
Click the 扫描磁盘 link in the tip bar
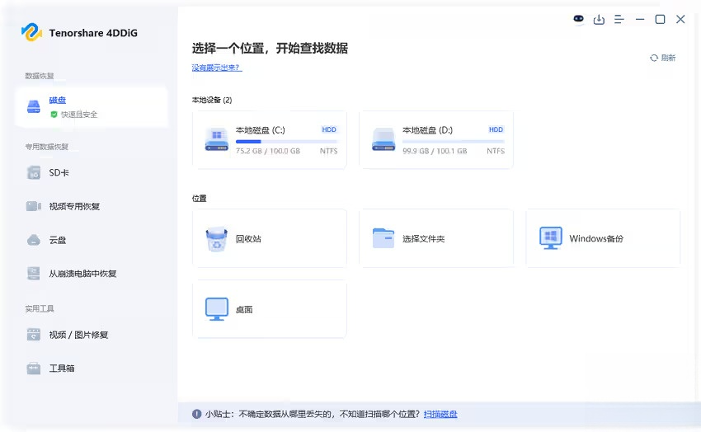click(440, 414)
